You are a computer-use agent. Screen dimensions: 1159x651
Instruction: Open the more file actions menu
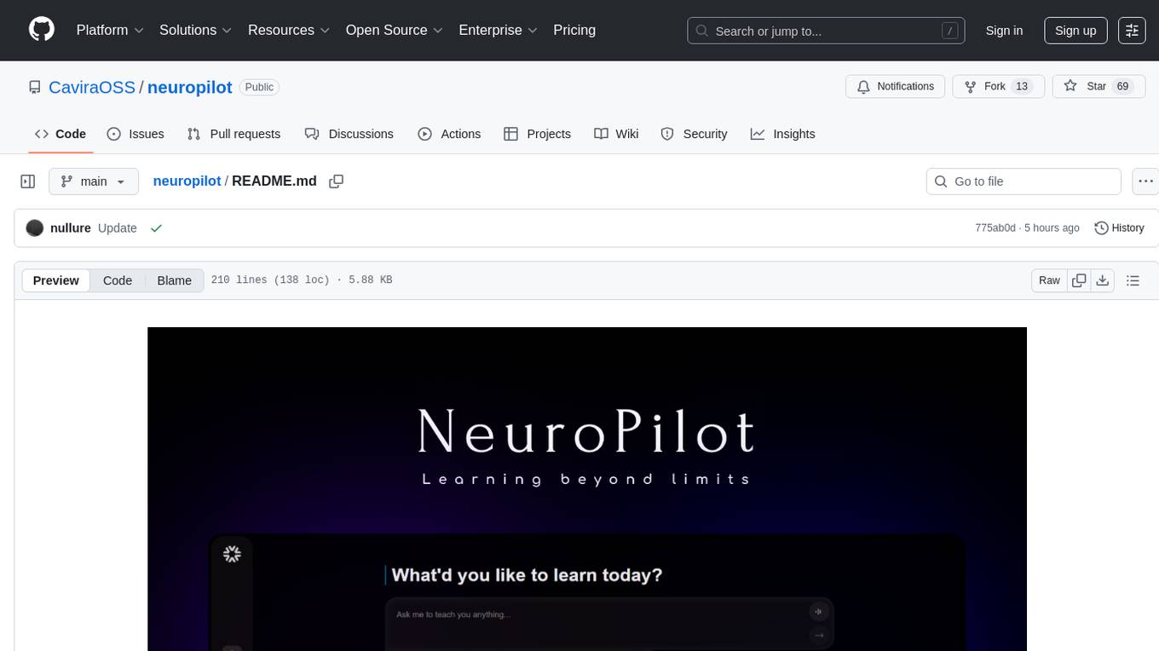[x=1145, y=181]
